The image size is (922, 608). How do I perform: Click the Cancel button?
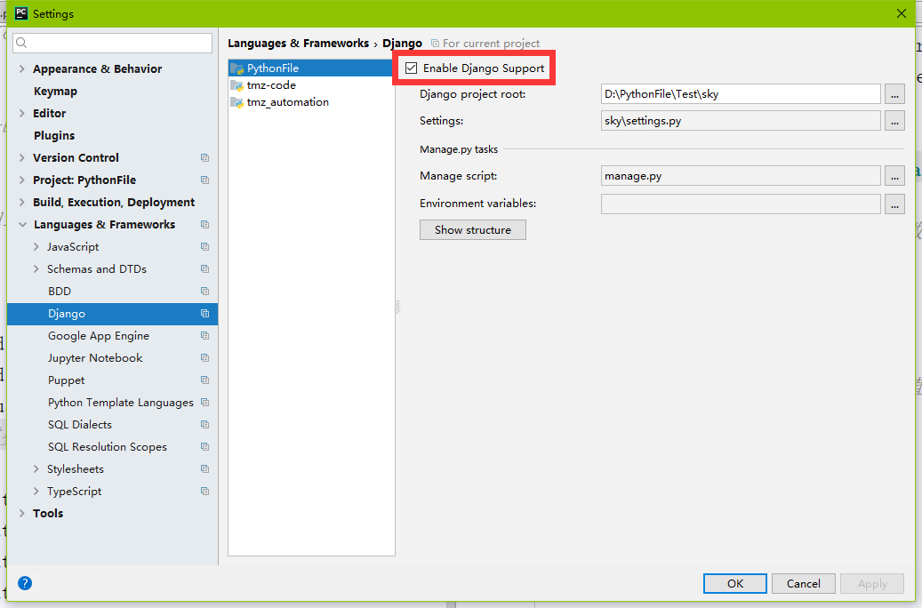click(x=803, y=583)
